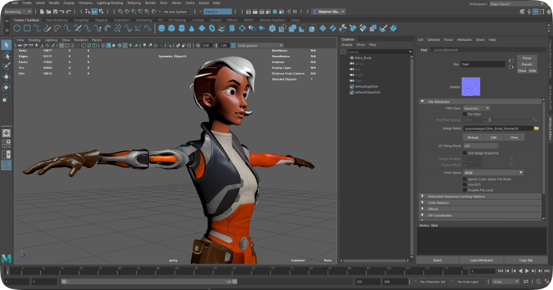Open the Lighting/Shading menu
The width and height of the screenshot is (553, 290).
click(110, 3)
